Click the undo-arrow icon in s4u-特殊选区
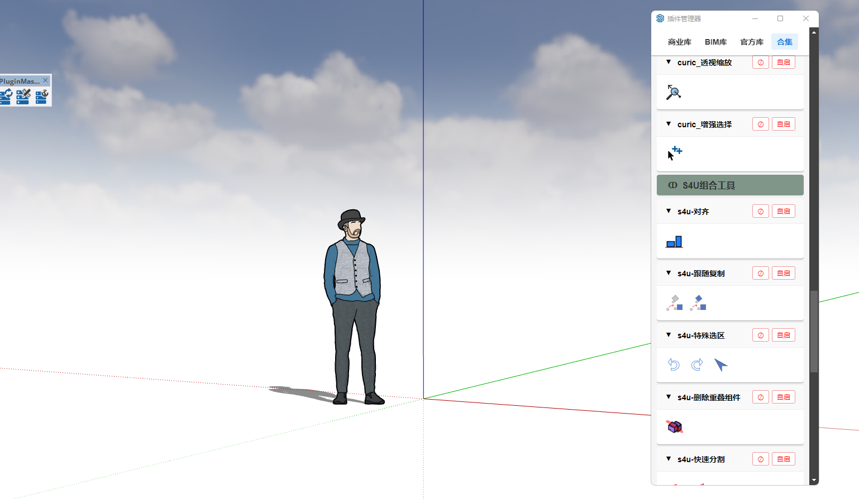 [x=674, y=365]
